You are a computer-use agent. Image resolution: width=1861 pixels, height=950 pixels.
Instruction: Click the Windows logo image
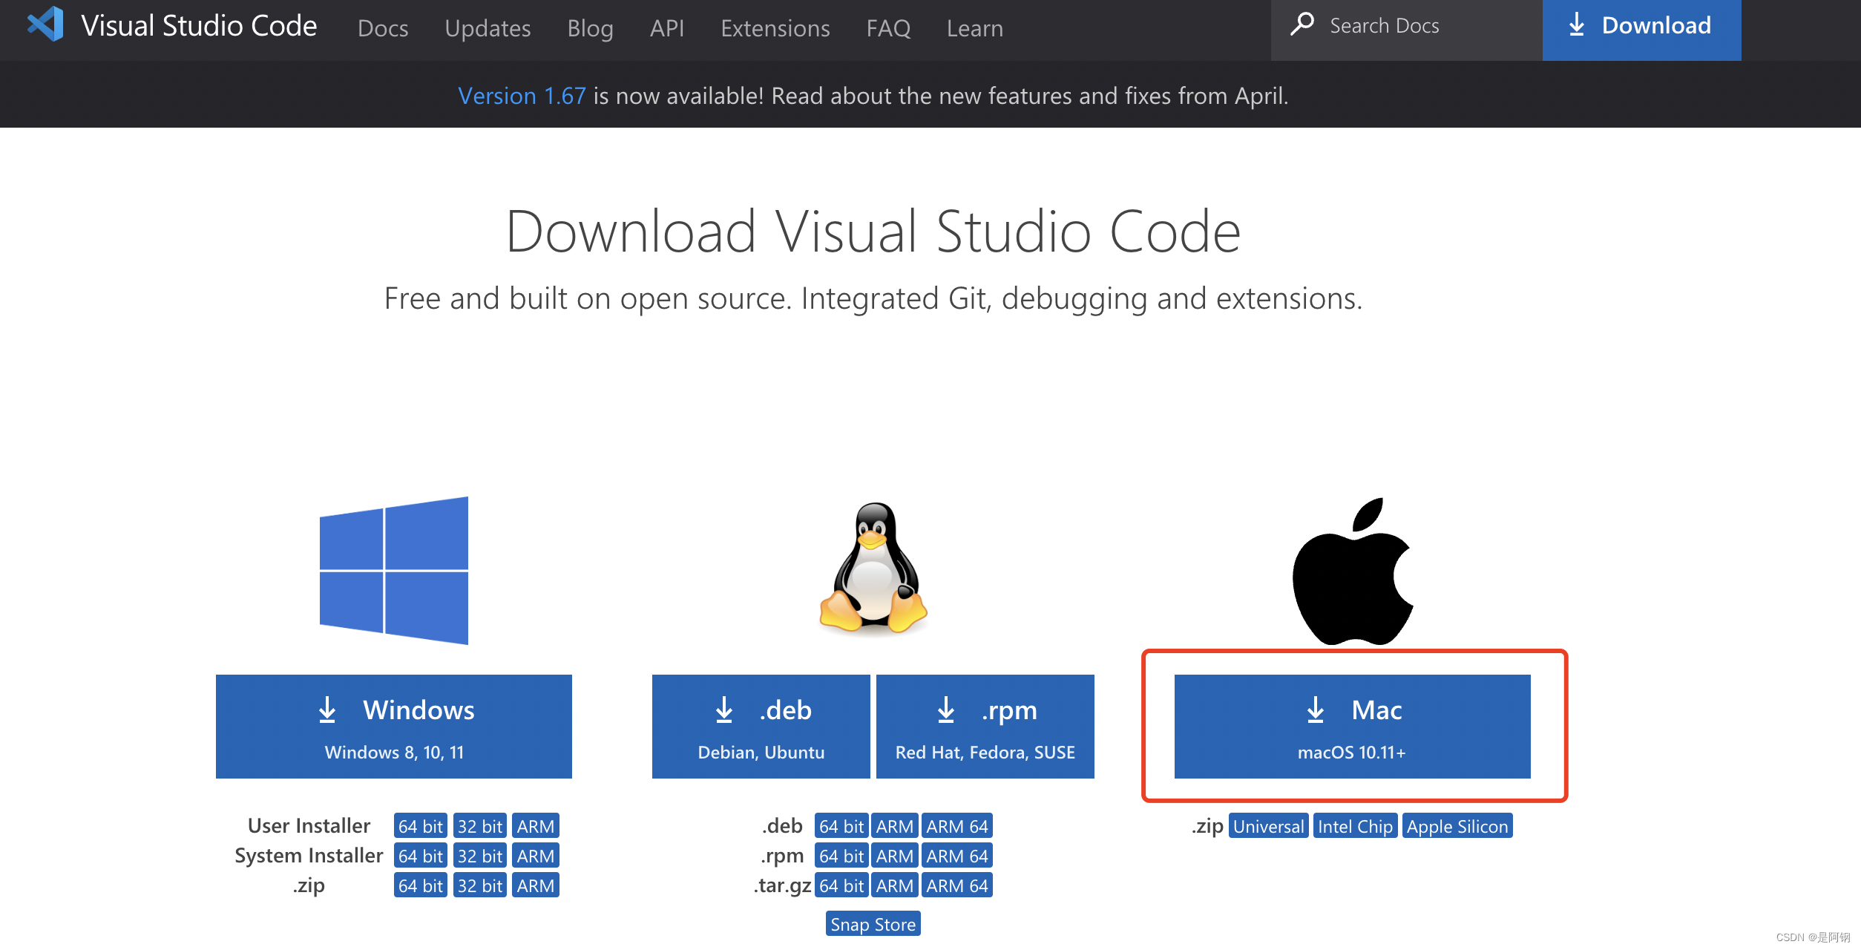tap(394, 571)
